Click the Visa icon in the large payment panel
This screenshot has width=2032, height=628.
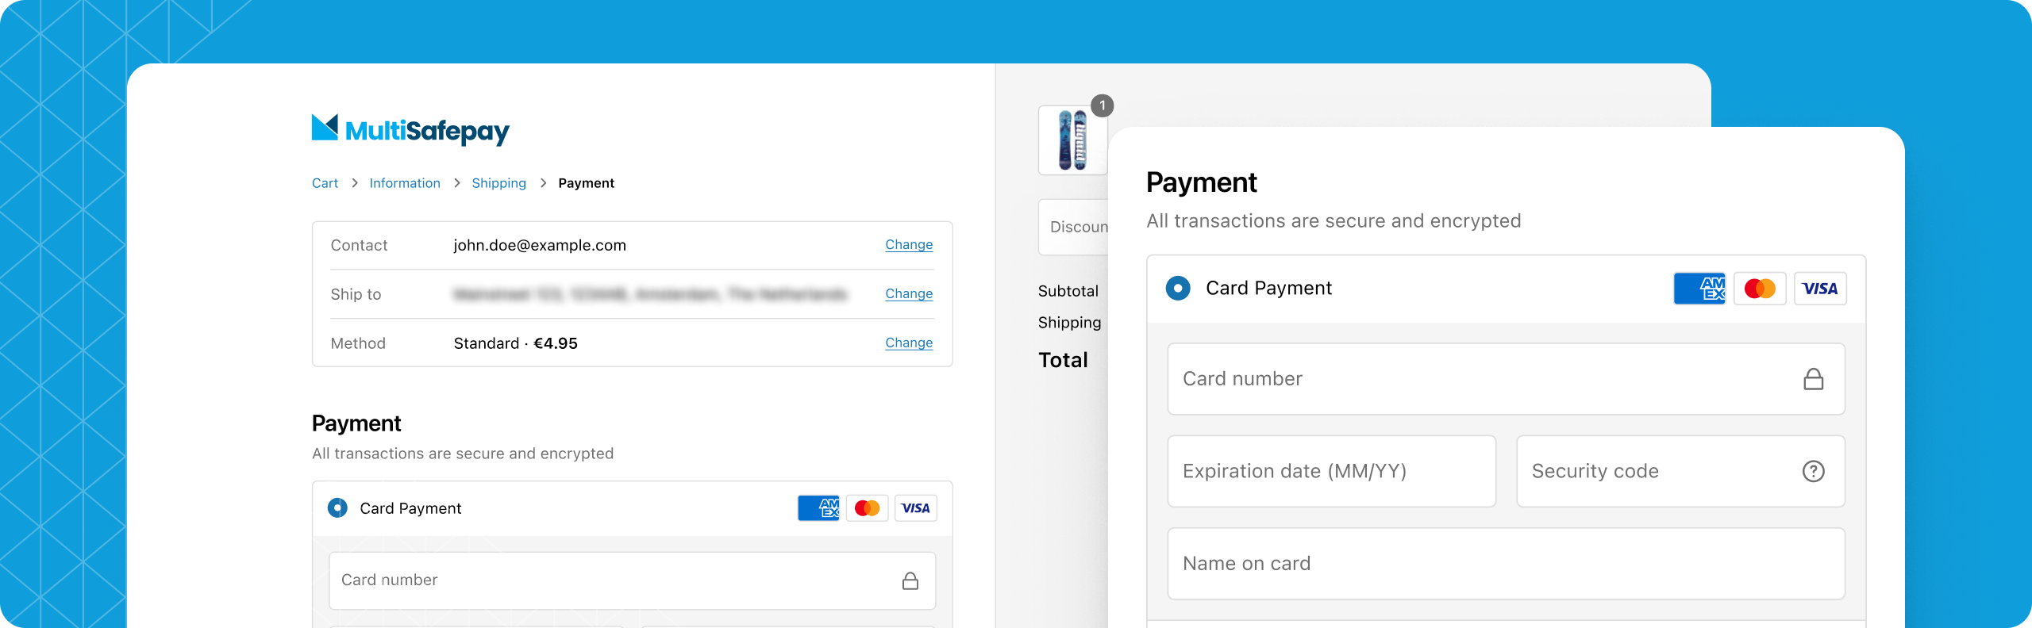(1820, 289)
